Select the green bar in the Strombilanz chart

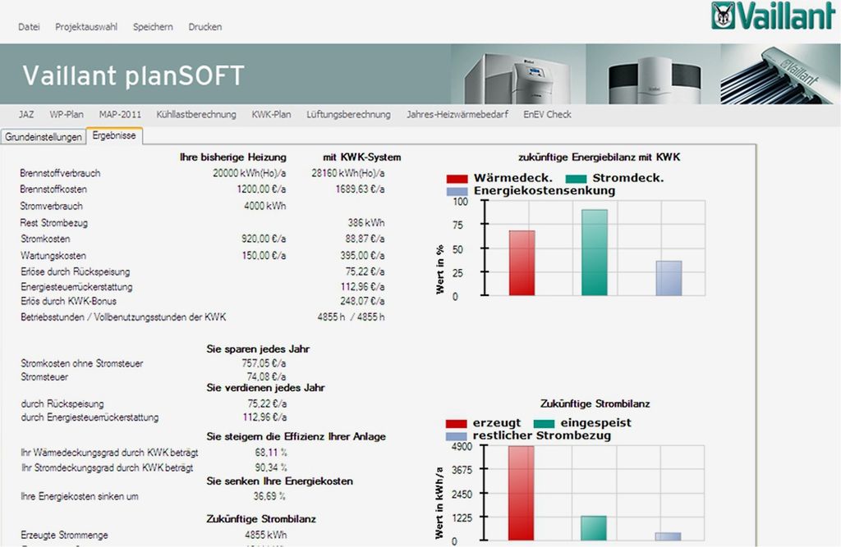click(x=594, y=528)
